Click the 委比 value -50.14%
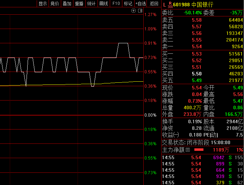 click(x=193, y=13)
